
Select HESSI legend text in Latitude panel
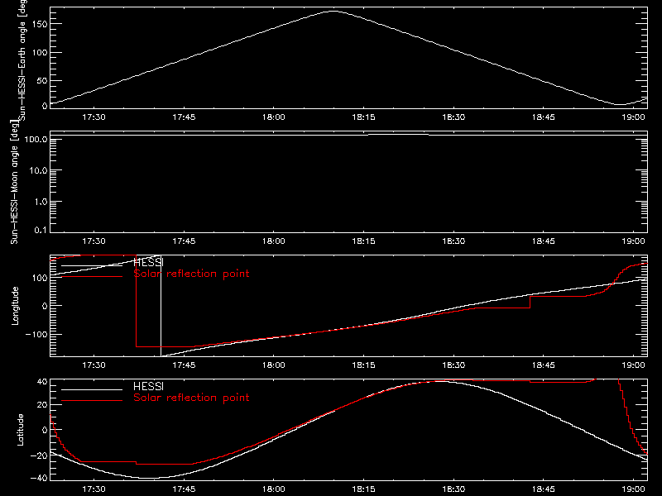coord(148,386)
